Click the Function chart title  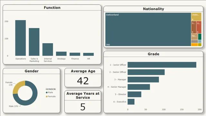(x=52, y=8)
